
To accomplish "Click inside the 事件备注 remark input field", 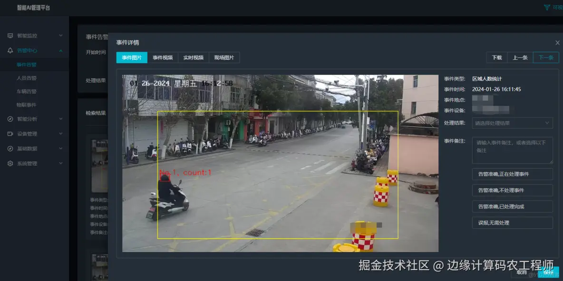I will tap(512, 150).
